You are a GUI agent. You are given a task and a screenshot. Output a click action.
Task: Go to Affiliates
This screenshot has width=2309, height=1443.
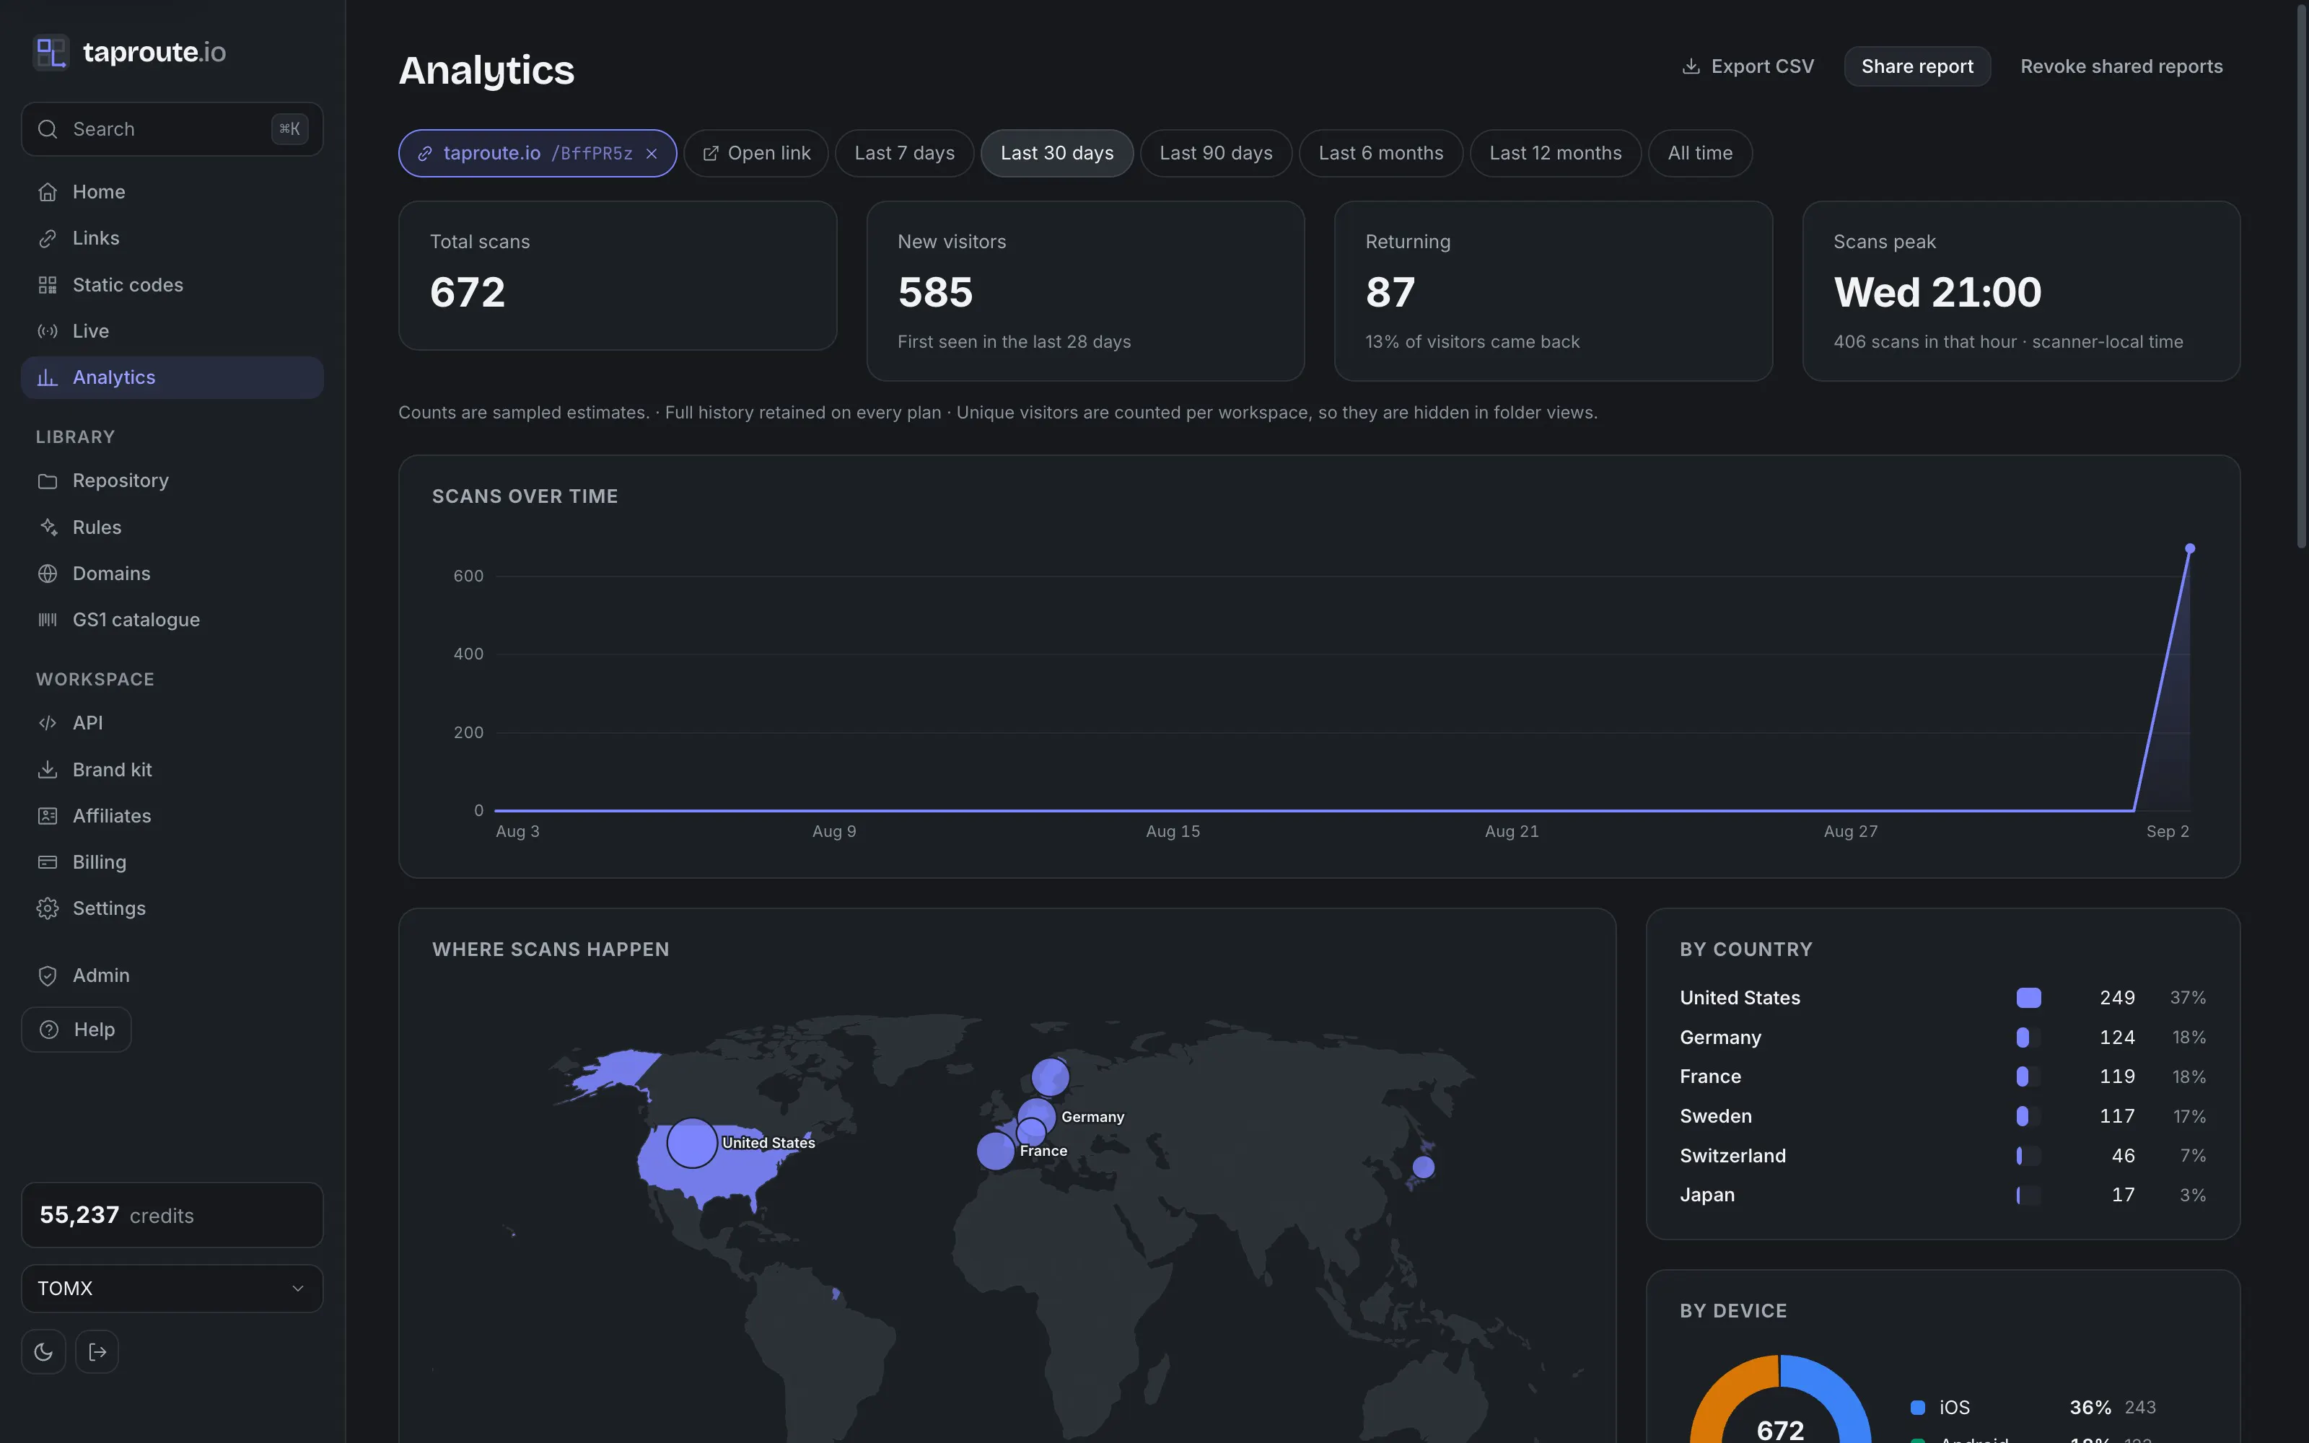(172, 816)
